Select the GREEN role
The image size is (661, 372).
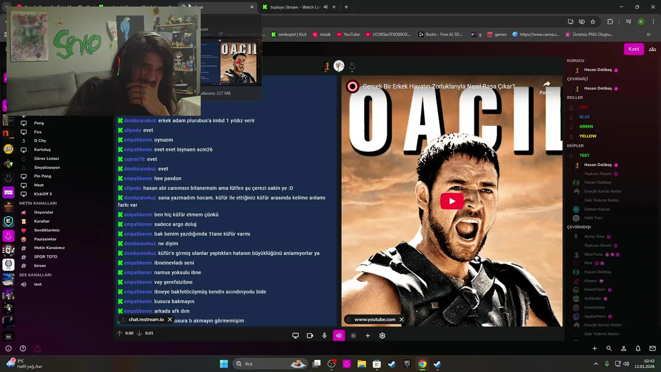pyautogui.click(x=586, y=127)
